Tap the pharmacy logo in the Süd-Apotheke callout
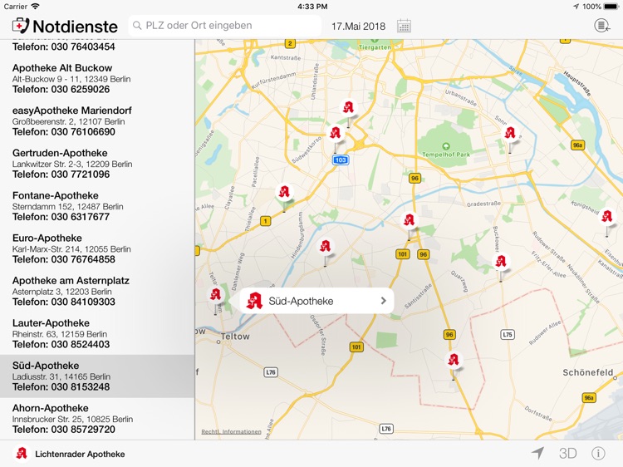This screenshot has width=623, height=467. tap(254, 301)
